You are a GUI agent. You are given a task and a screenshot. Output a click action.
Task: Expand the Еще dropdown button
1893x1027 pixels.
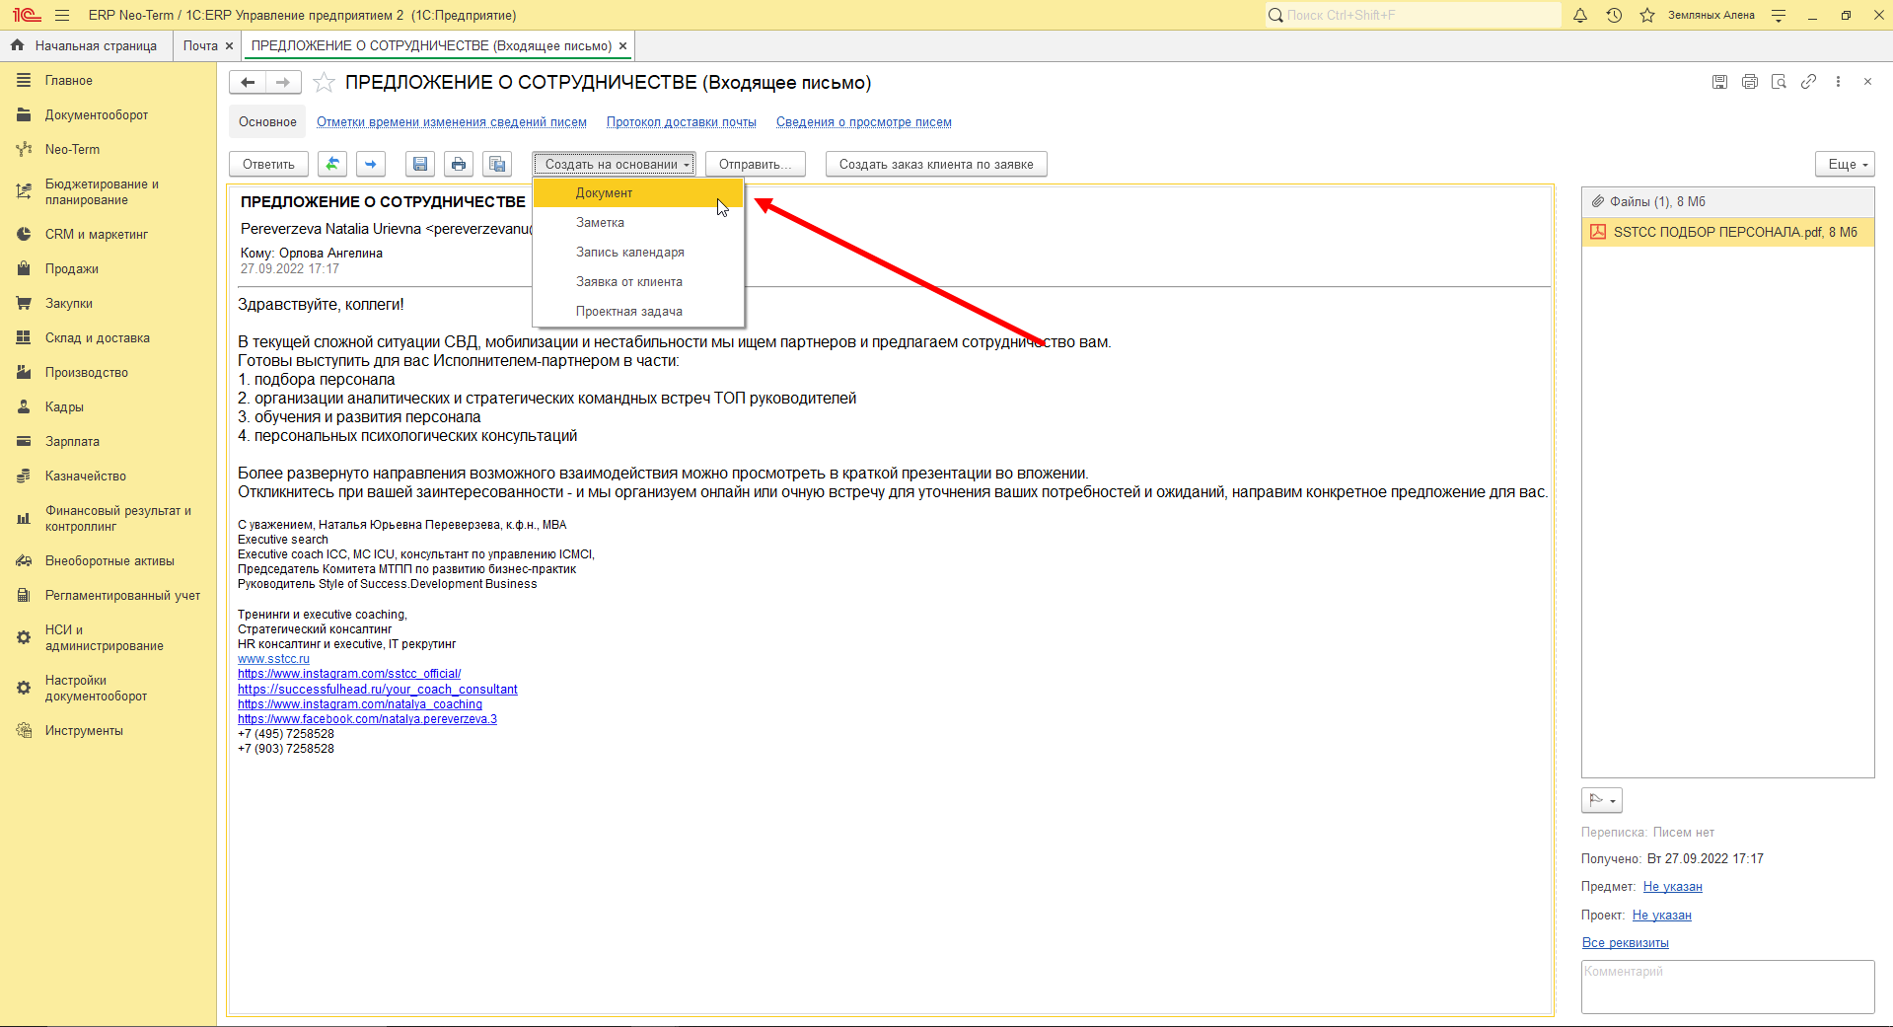(1845, 164)
